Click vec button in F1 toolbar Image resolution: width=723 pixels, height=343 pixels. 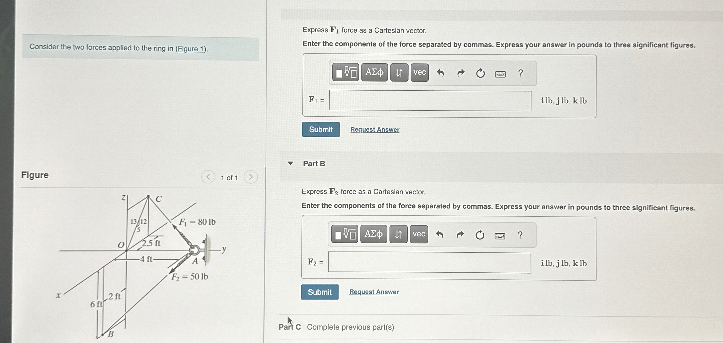[x=419, y=72]
